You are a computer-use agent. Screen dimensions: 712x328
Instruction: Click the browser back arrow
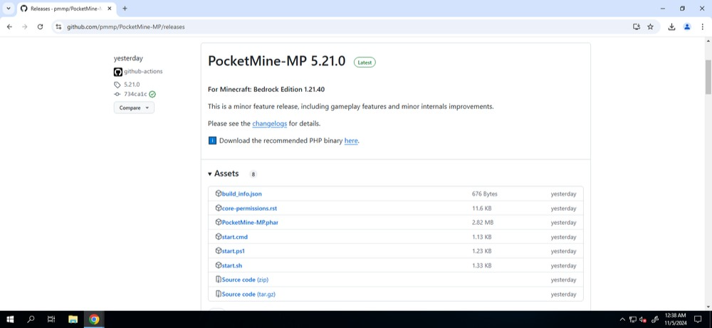coord(9,27)
